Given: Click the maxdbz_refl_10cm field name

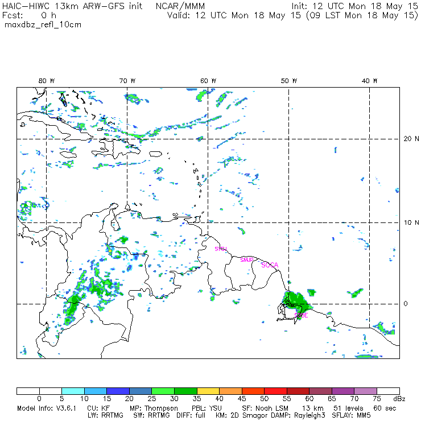Looking at the screenshot, I should 43,24.
